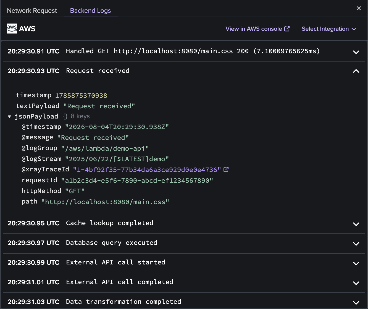Viewport: 368px width, 309px height.
Task: Collapse the Request received log entry
Action: click(x=356, y=71)
